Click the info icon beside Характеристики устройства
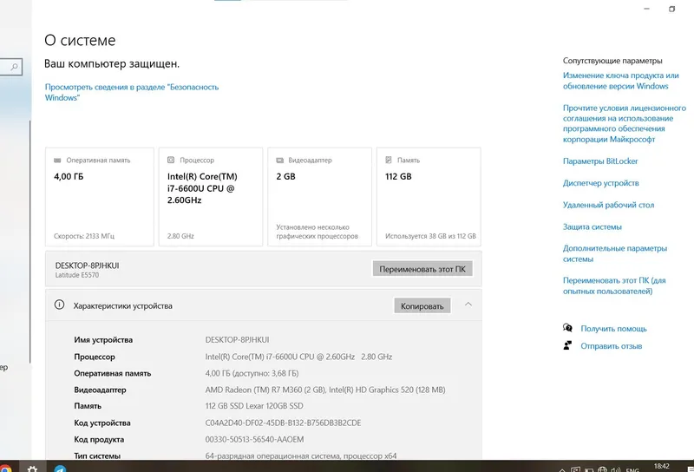 59,305
